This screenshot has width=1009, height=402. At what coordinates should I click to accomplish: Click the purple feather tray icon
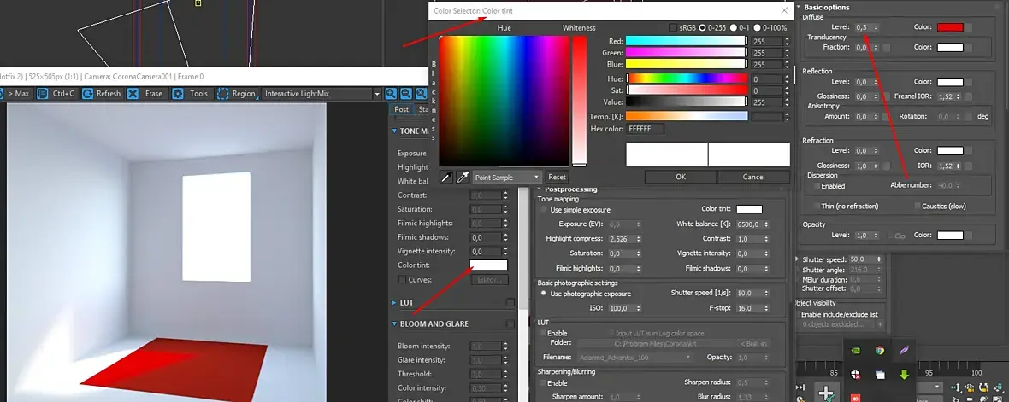click(x=904, y=351)
